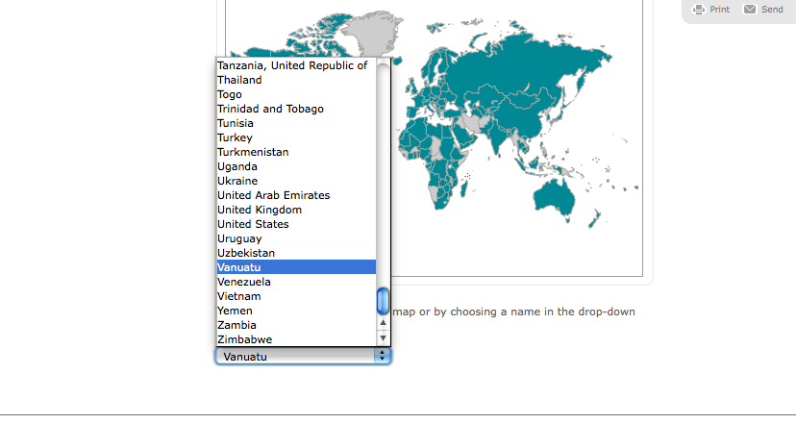The image size is (796, 424).
Task: Choose Vietnam in the dropdown
Action: point(296,296)
